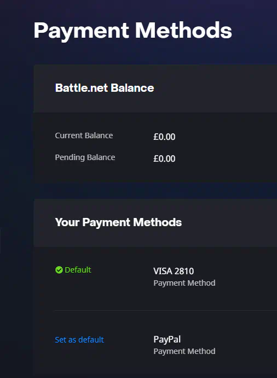Set PayPal as default payment method
The height and width of the screenshot is (378, 277).
coord(79,340)
